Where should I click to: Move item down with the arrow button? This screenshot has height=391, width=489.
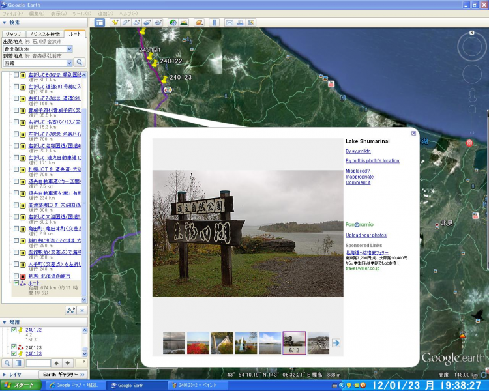(68, 363)
